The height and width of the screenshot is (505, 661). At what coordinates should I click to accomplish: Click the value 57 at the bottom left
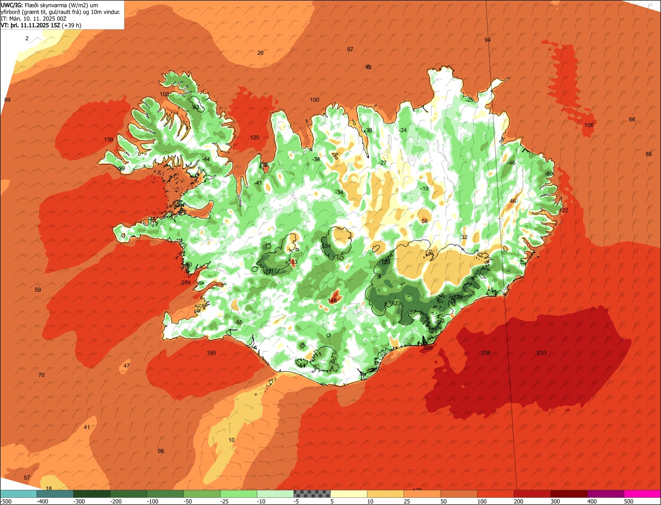click(27, 478)
